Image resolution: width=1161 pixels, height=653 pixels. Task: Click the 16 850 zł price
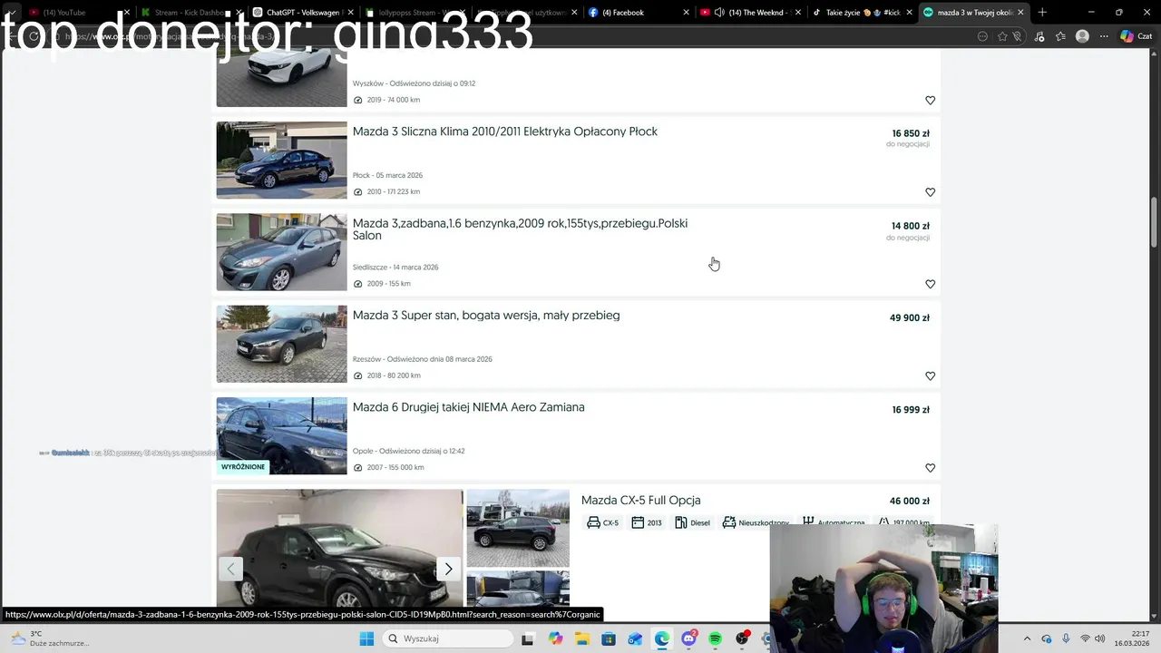click(x=911, y=133)
